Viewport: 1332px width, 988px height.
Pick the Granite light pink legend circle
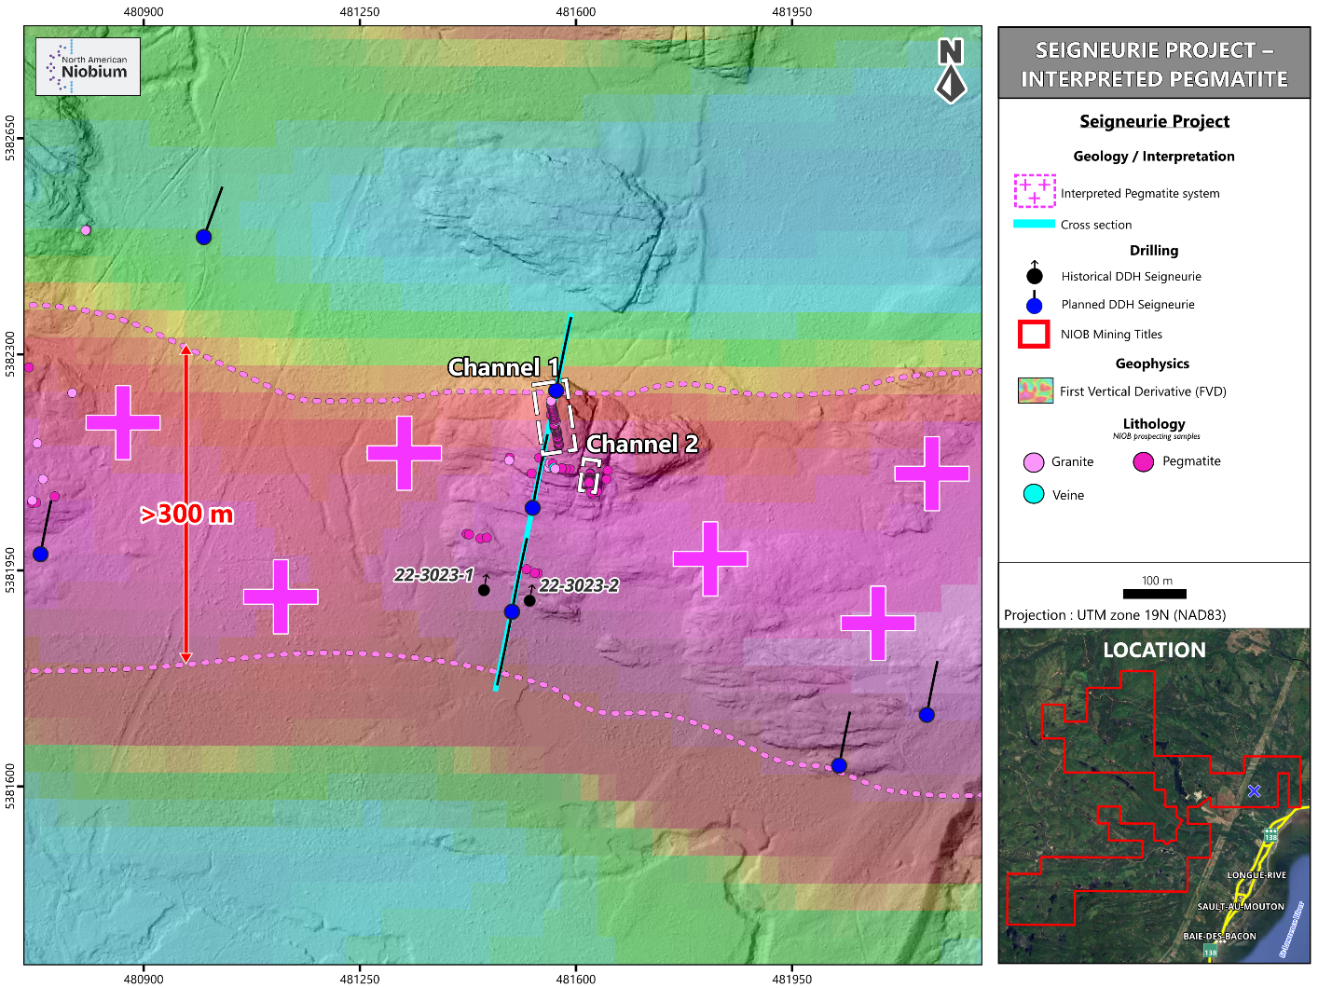coord(1033,462)
